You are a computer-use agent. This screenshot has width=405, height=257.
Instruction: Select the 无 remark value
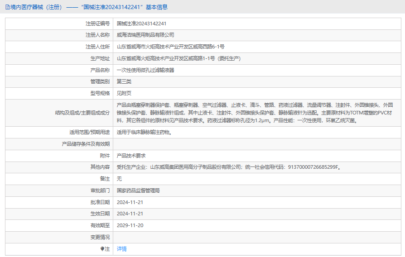tap(119, 179)
